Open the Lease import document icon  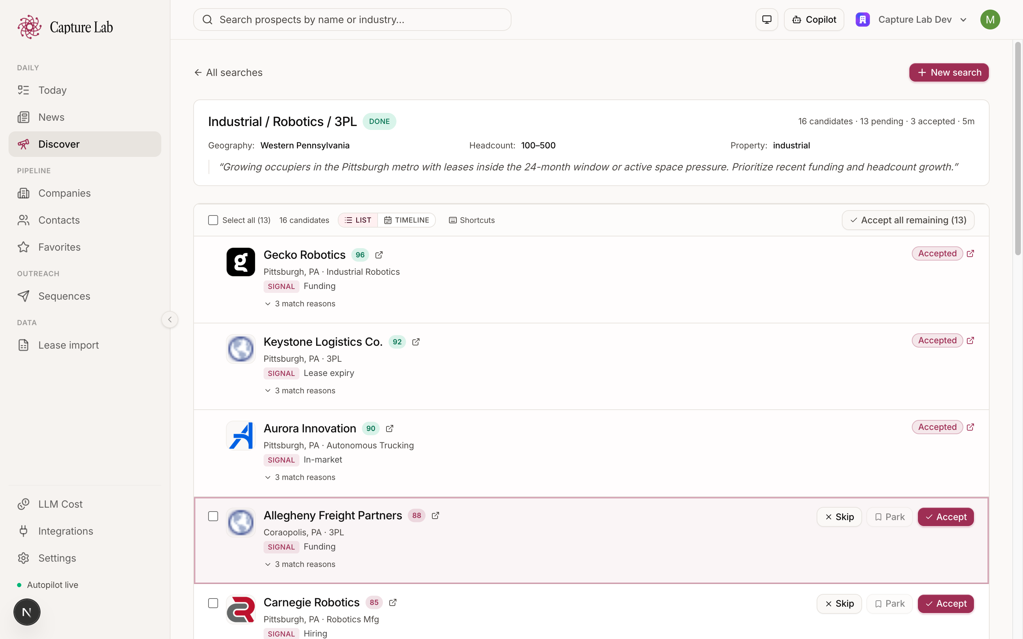pos(23,345)
